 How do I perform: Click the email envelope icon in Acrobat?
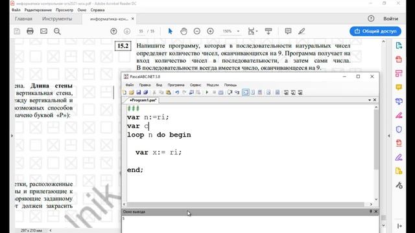pyautogui.click(x=43, y=31)
